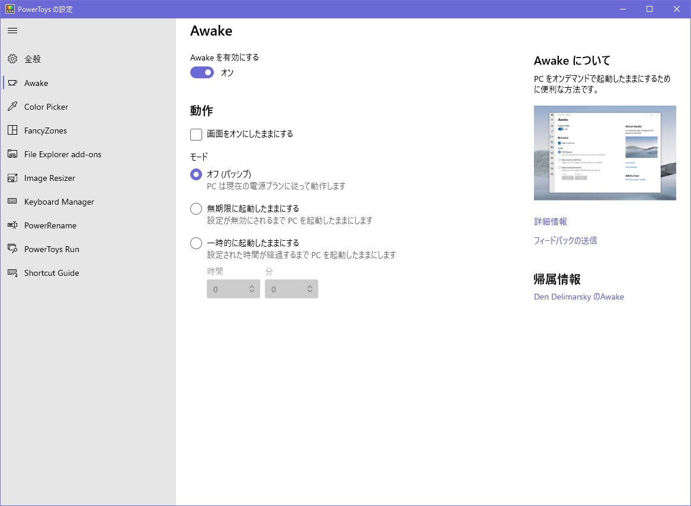The width and height of the screenshot is (691, 506).
Task: Open the 全般 settings page
Action: tap(88, 59)
